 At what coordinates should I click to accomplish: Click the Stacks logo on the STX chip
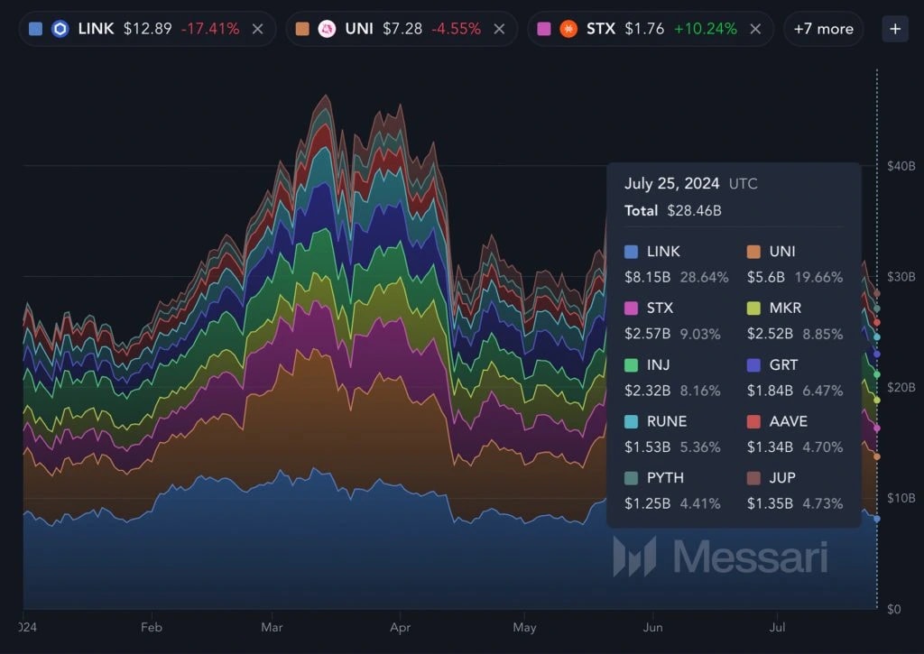pos(567,28)
